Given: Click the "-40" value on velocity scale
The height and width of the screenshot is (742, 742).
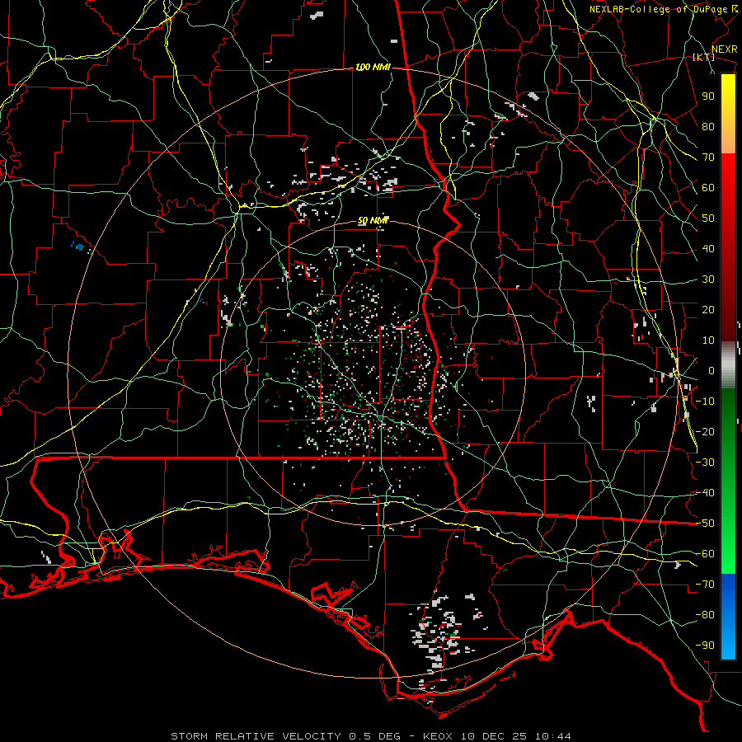Looking at the screenshot, I should click(705, 493).
